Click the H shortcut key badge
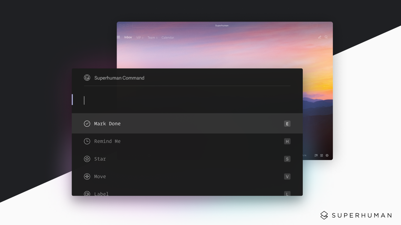 287,141
